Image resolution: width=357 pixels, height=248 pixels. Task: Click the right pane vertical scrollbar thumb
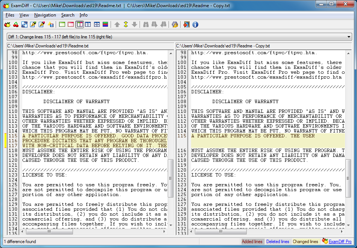[348, 178]
